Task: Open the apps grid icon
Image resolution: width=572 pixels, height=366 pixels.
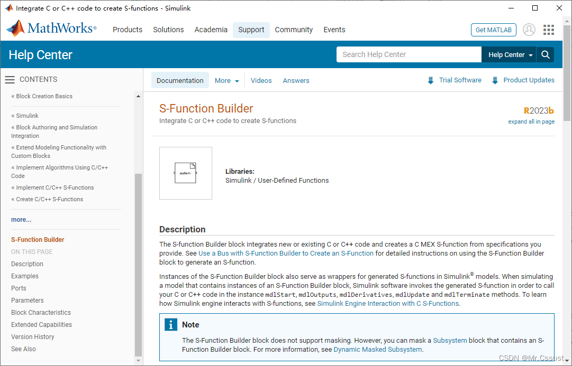Action: (x=548, y=30)
